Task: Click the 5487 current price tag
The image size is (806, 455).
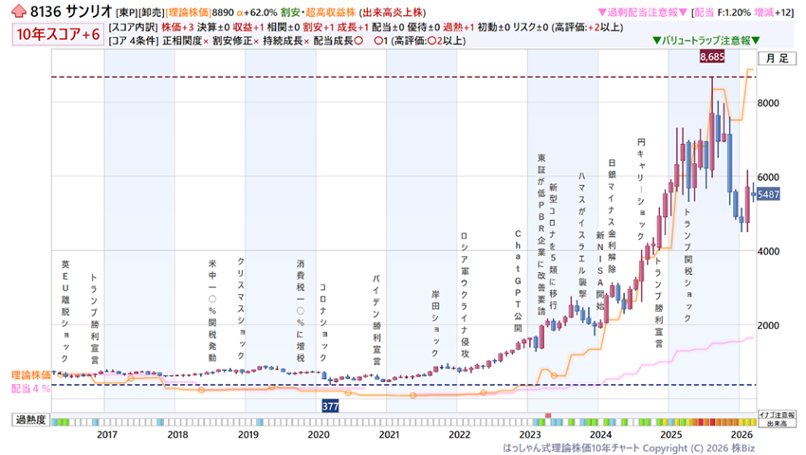Action: pyautogui.click(x=769, y=193)
